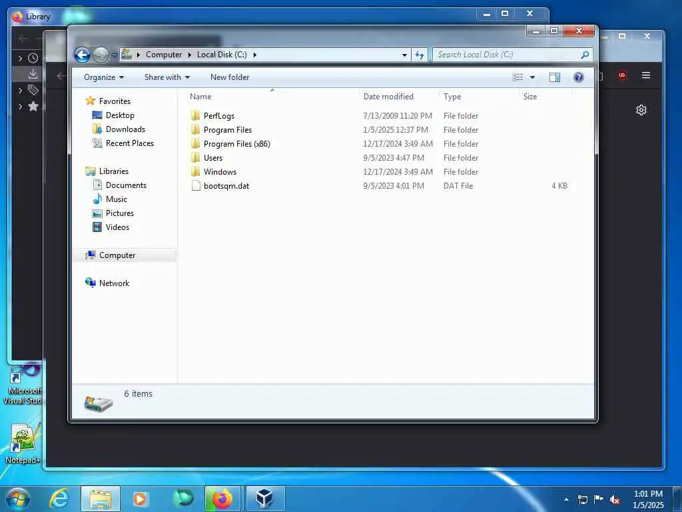Expand History chevron in Firefox Library
Screen dimensions: 682x512
click(20, 58)
